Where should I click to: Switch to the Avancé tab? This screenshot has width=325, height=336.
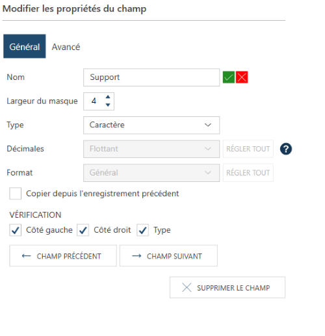pyautogui.click(x=66, y=47)
